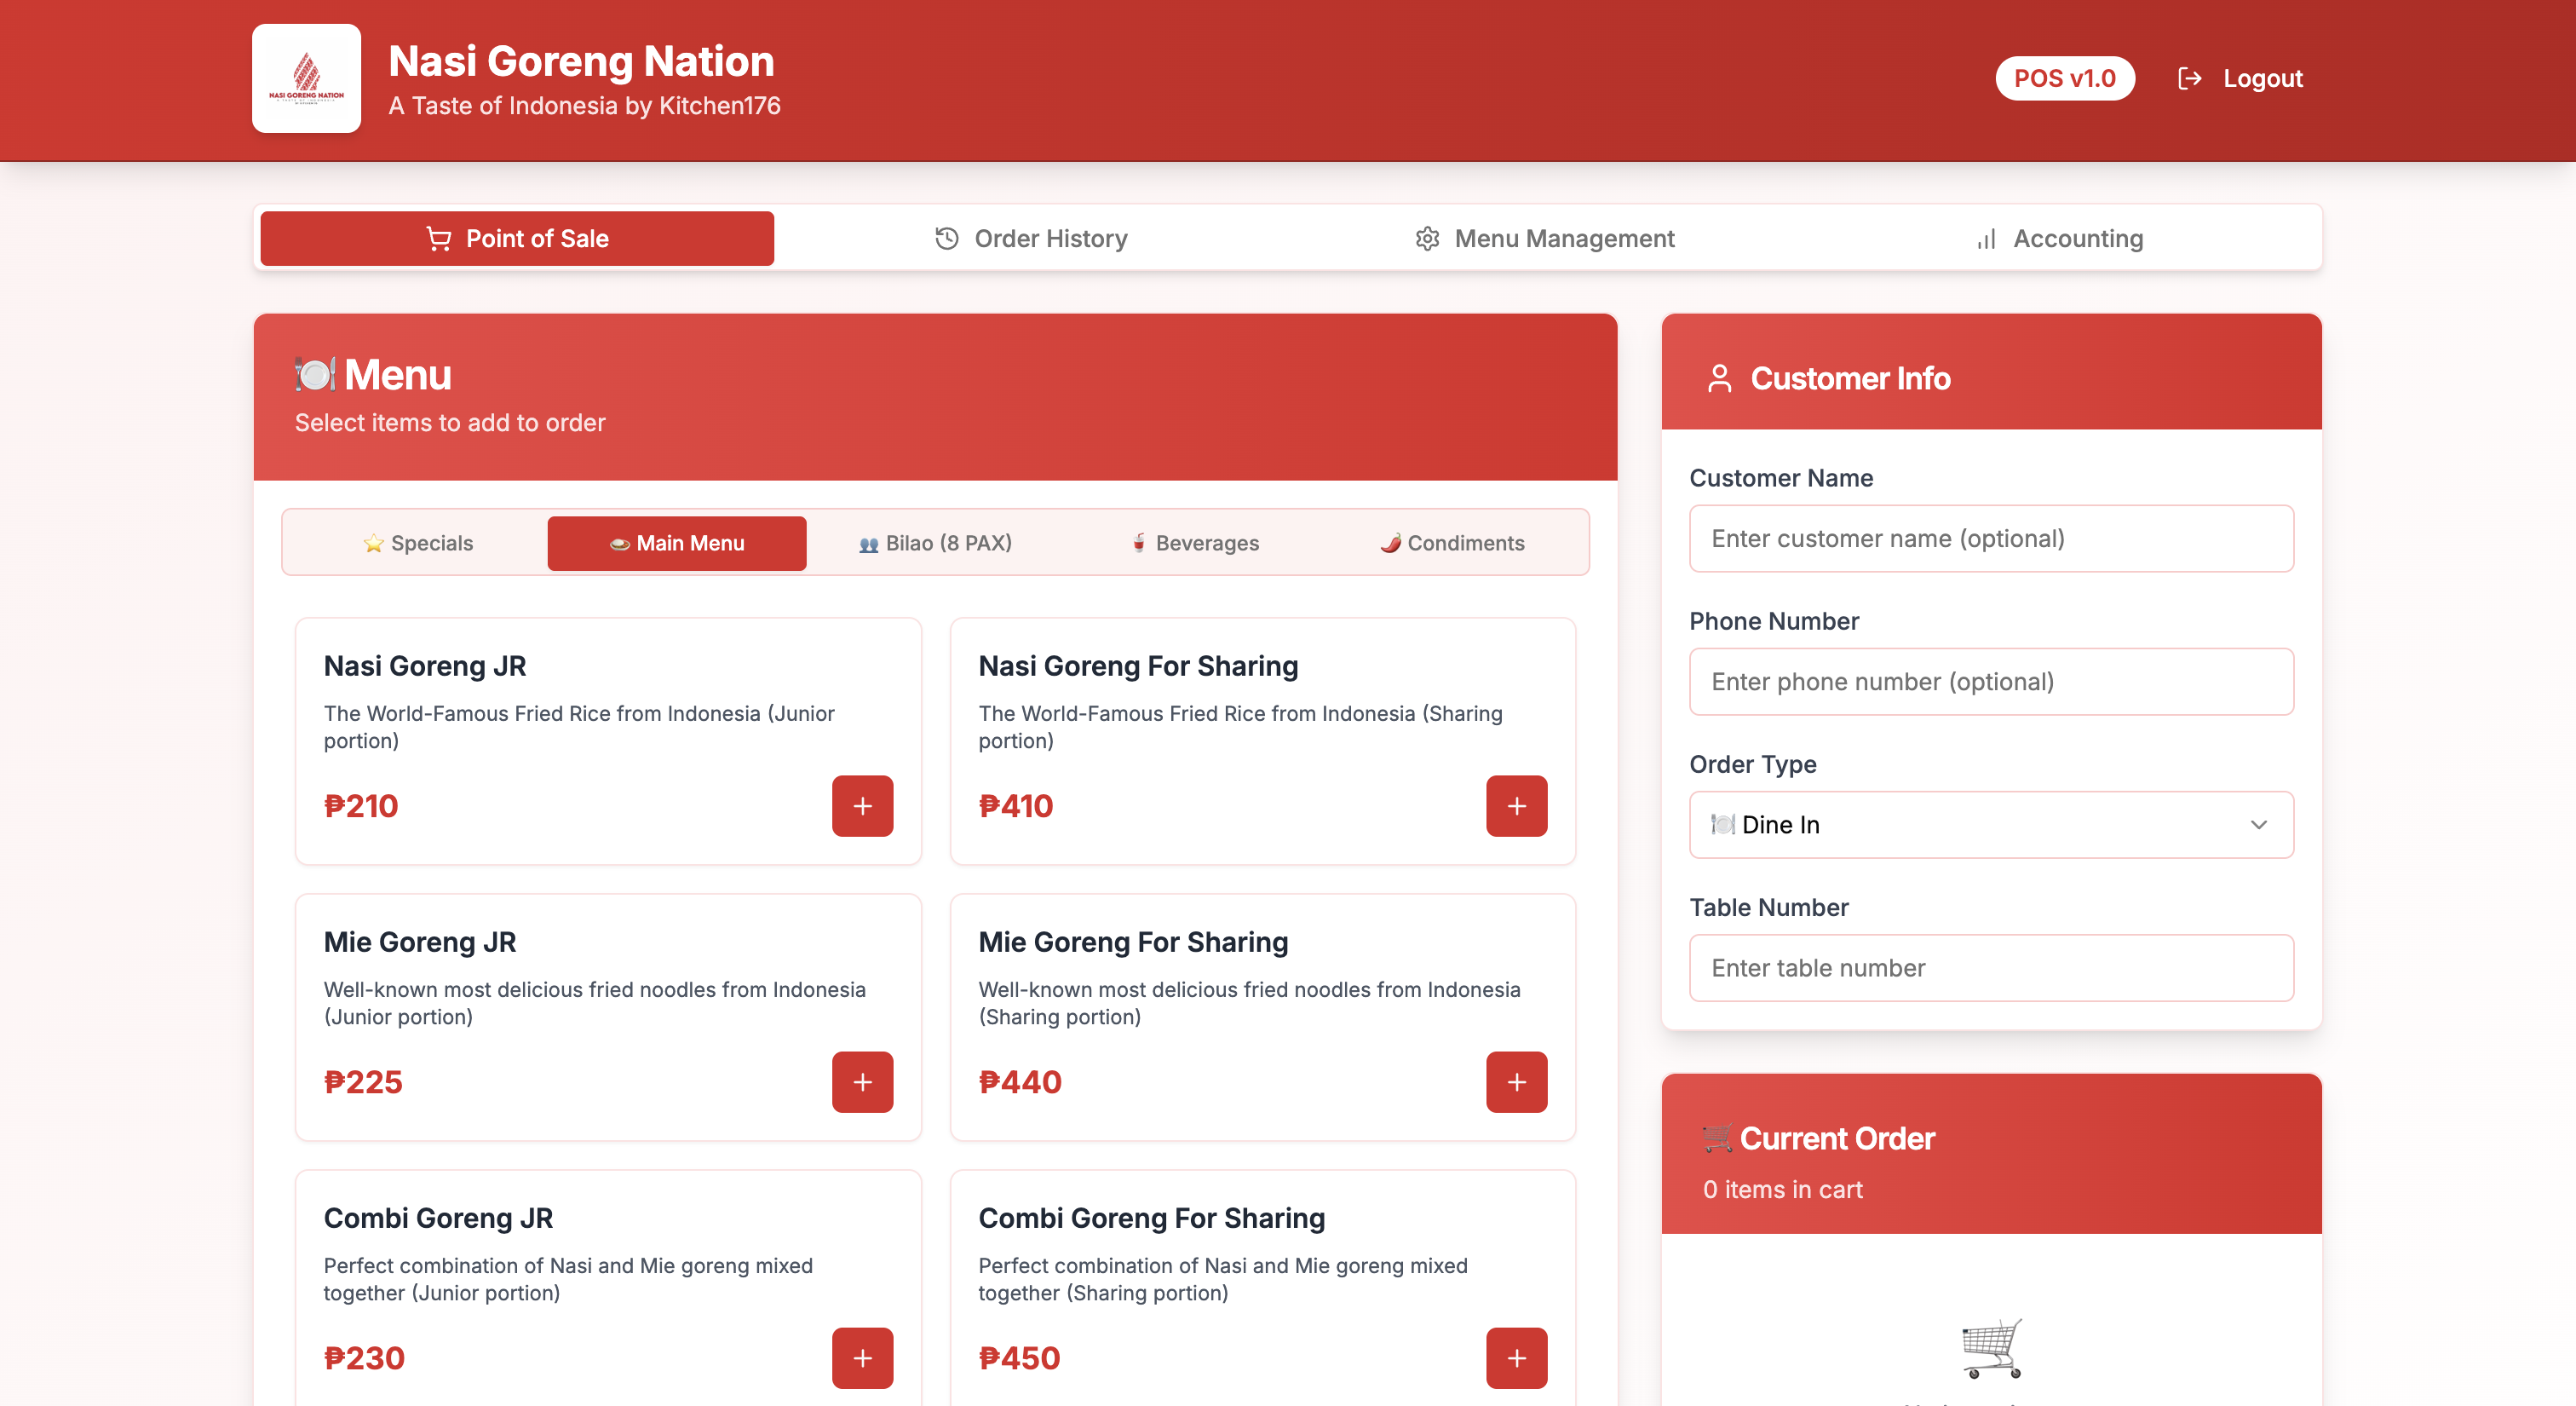Focus the Table Number input field
2576x1406 pixels.
[x=1990, y=967]
